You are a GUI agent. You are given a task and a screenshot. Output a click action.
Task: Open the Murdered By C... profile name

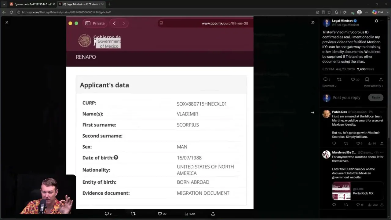[x=344, y=152]
